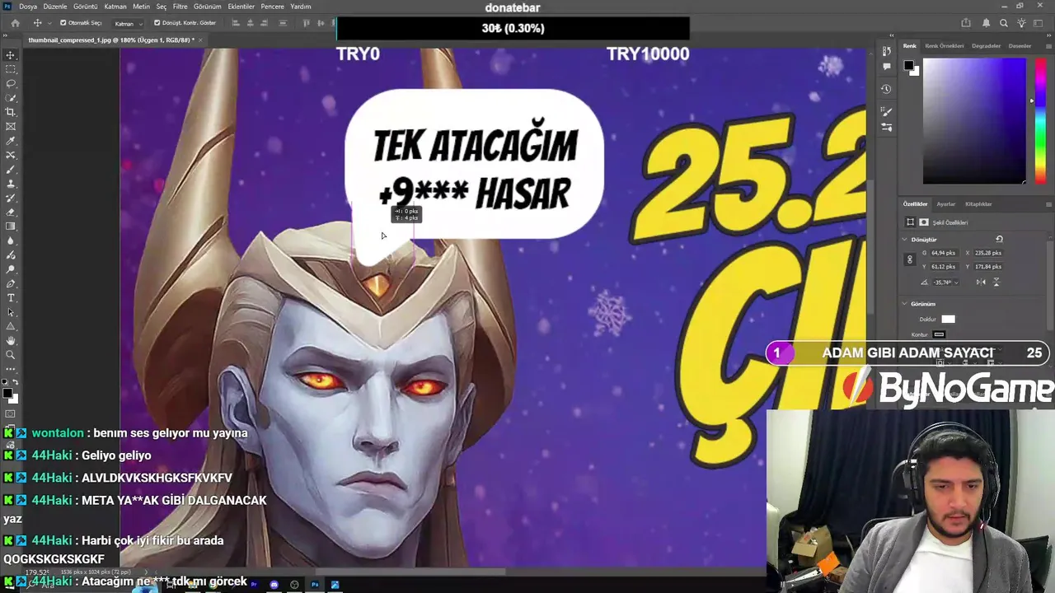Switch to Kitaplıklar tab
Screen dimensions: 1055x593
(978, 204)
